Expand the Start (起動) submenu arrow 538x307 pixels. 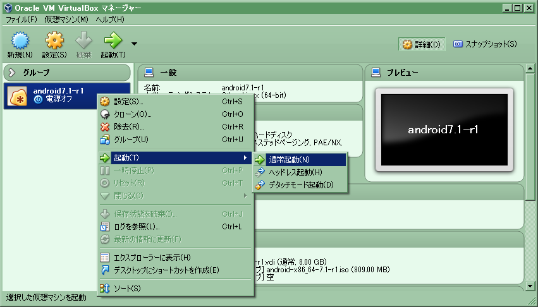(245, 158)
